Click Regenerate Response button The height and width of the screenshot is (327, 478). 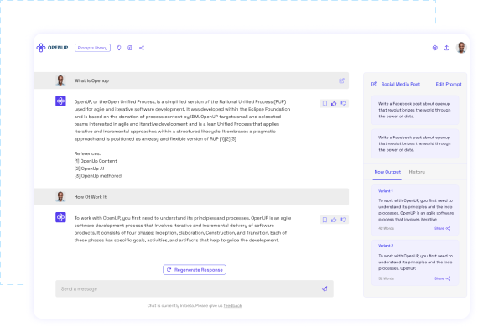point(195,270)
